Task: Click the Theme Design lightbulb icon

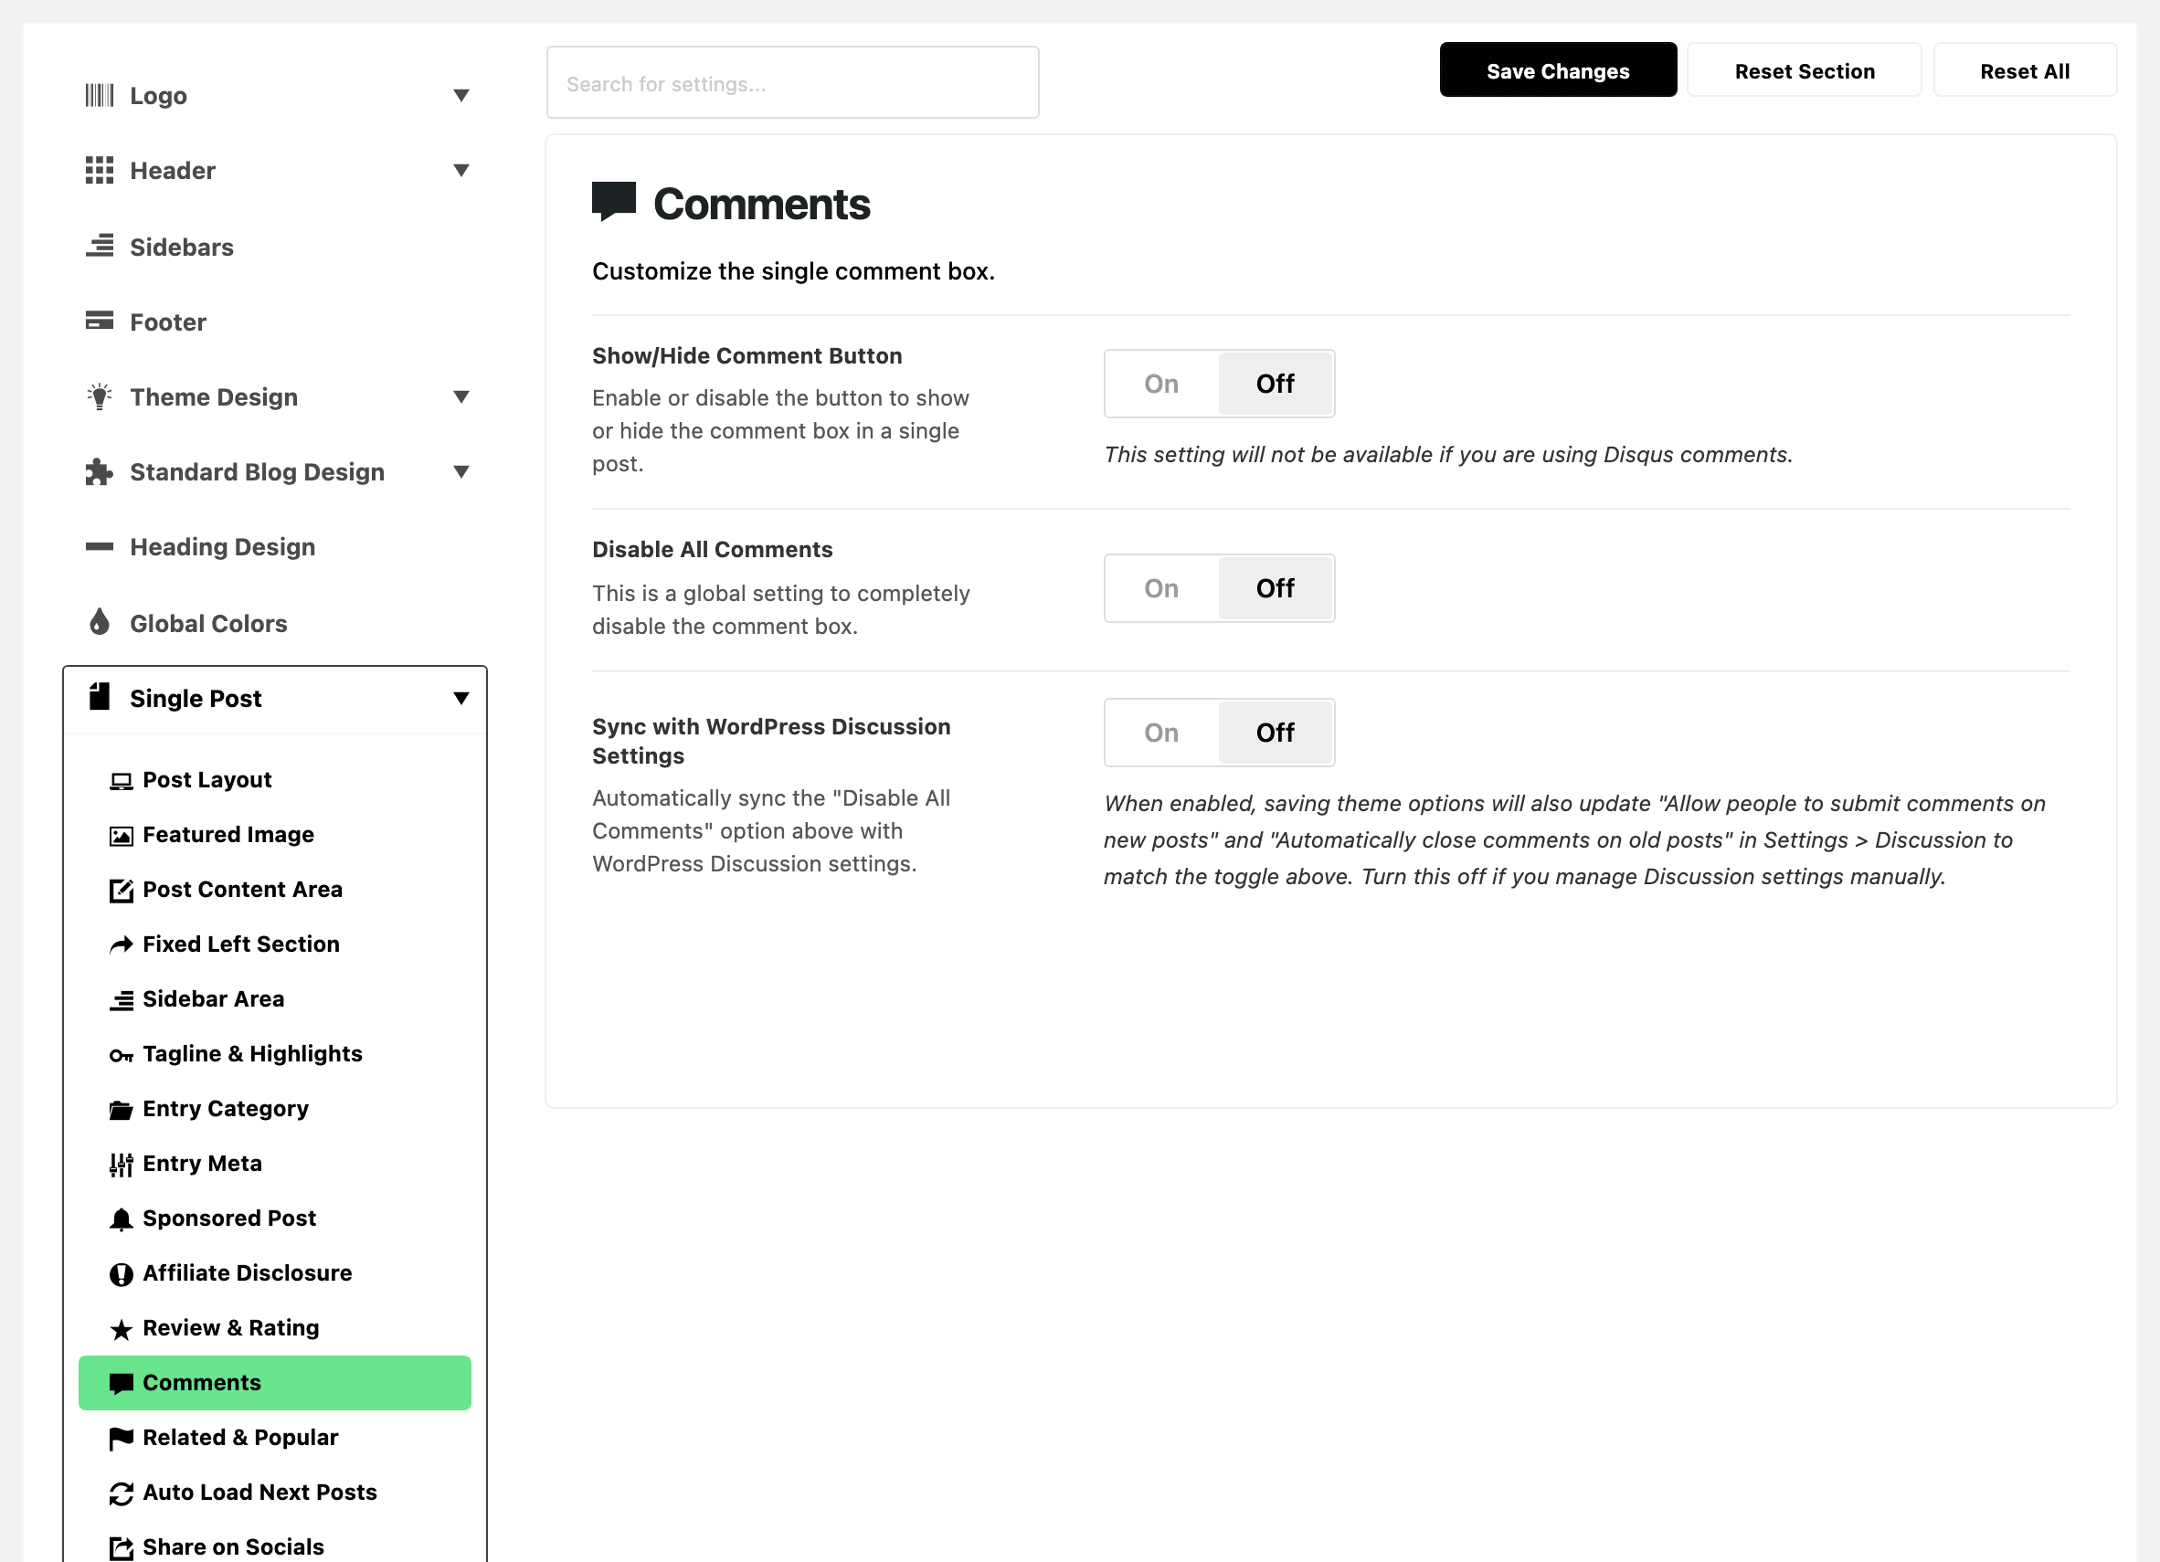Action: click(x=99, y=397)
